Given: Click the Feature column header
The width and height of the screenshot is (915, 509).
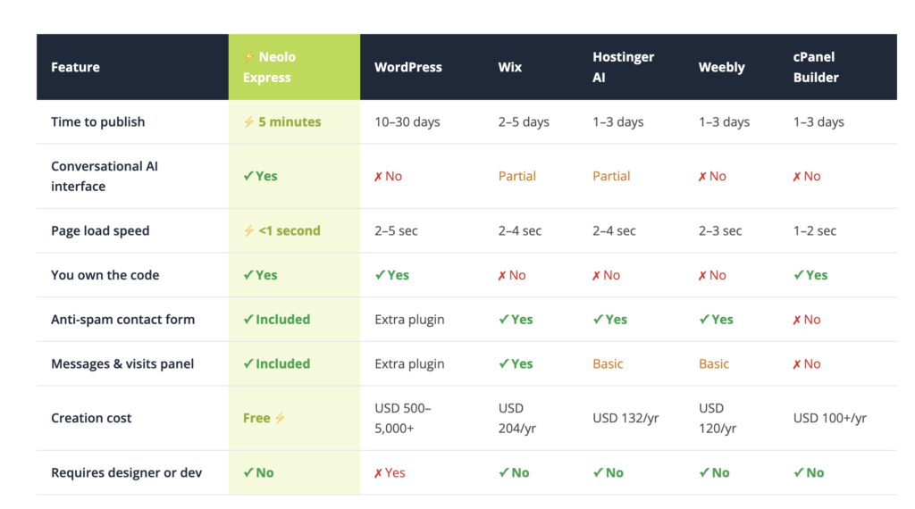Looking at the screenshot, I should 75,67.
